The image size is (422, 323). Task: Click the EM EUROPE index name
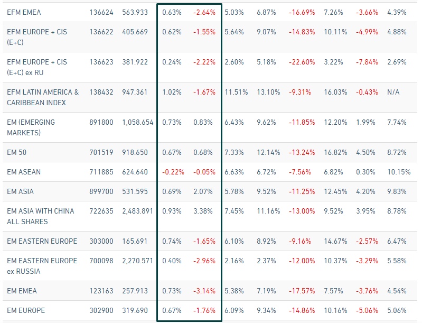click(26, 310)
